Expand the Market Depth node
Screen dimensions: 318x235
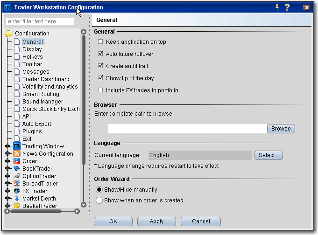coord(8,198)
